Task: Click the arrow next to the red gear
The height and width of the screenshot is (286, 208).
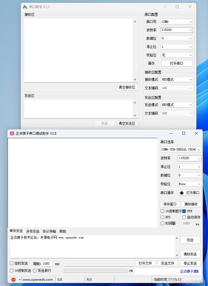Action: pos(20,280)
